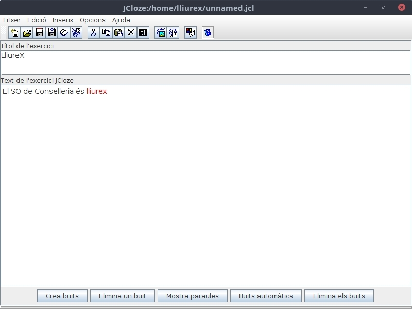Screen dimensions: 412x309
Task: Click the Copy toolbar icon
Action: click(x=106, y=32)
